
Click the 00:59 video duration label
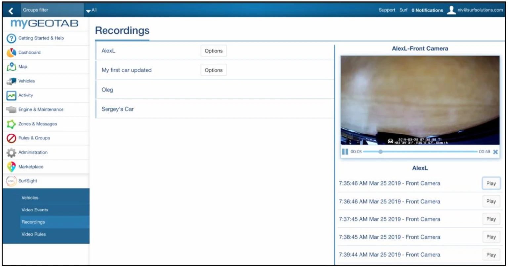tap(485, 152)
